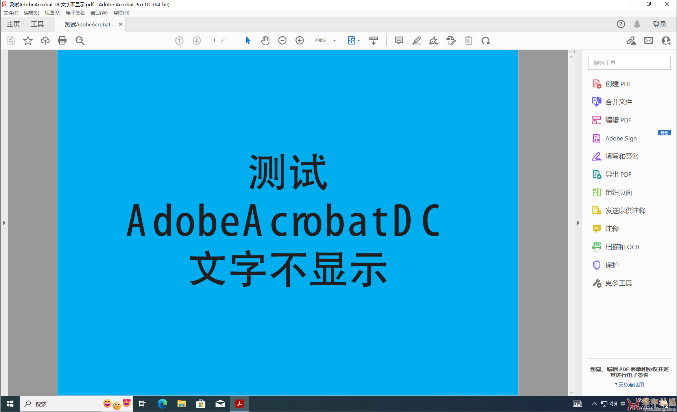Image resolution: width=677 pixels, height=412 pixels.
Task: Open Task View on taskbar
Action: [x=142, y=404]
